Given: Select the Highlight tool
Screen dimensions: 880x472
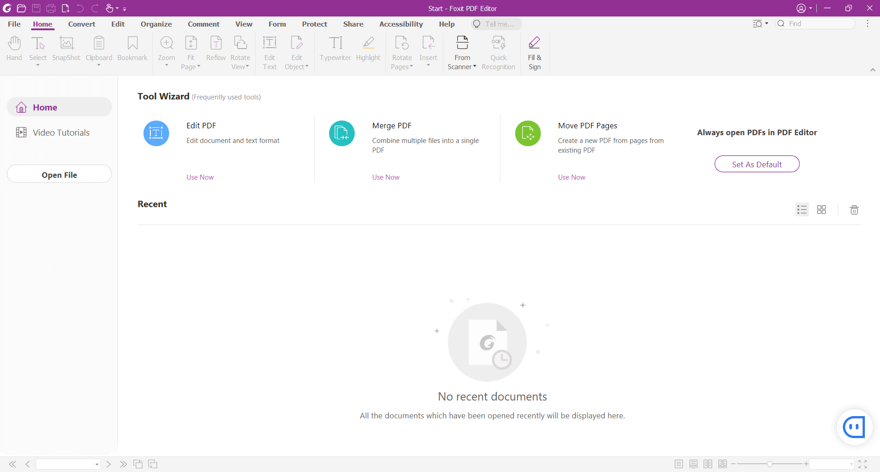Looking at the screenshot, I should pyautogui.click(x=368, y=49).
